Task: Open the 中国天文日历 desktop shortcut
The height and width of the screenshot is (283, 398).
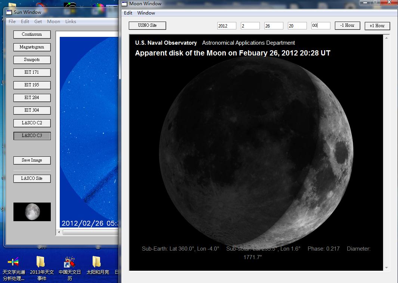Action: point(69,268)
